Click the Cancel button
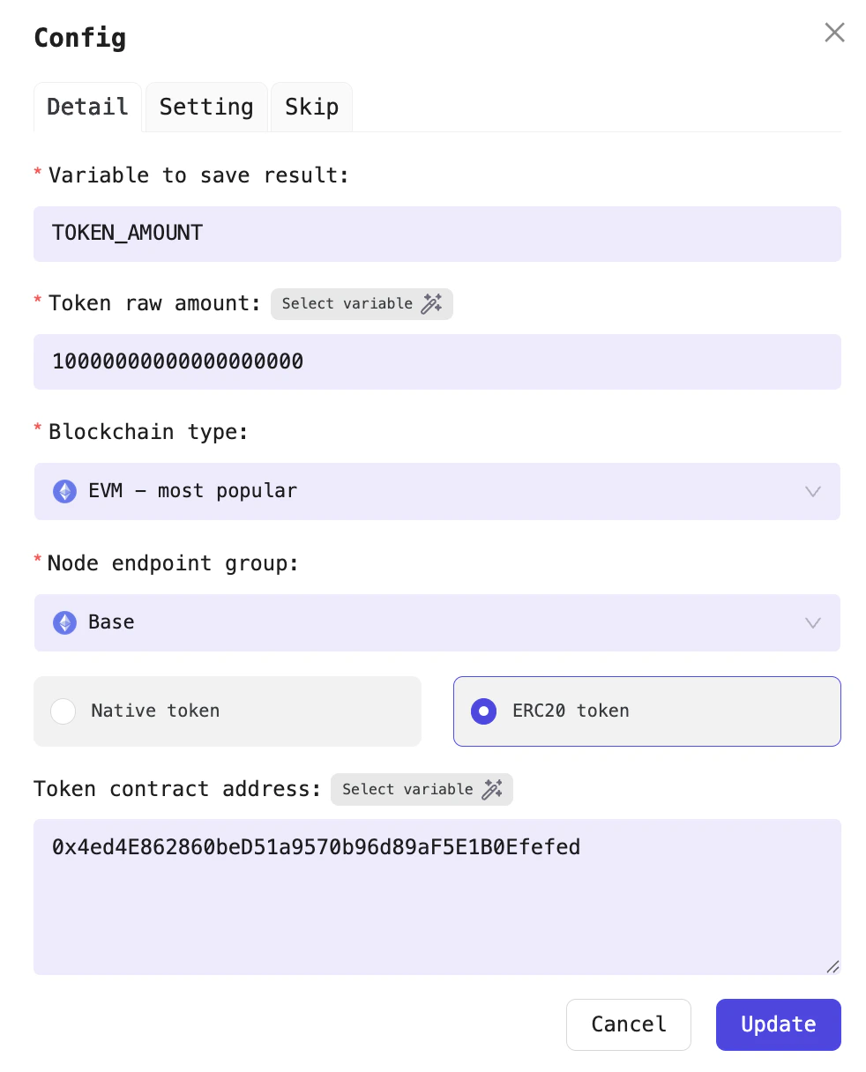The height and width of the screenshot is (1072, 866). click(628, 1024)
